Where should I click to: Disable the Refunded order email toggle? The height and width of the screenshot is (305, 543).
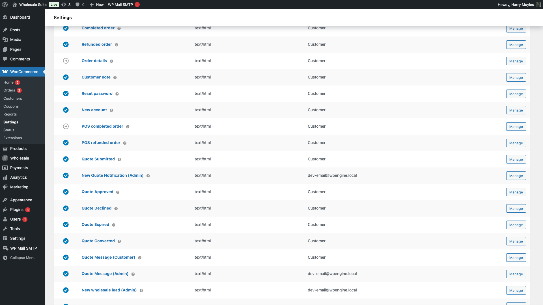66,44
